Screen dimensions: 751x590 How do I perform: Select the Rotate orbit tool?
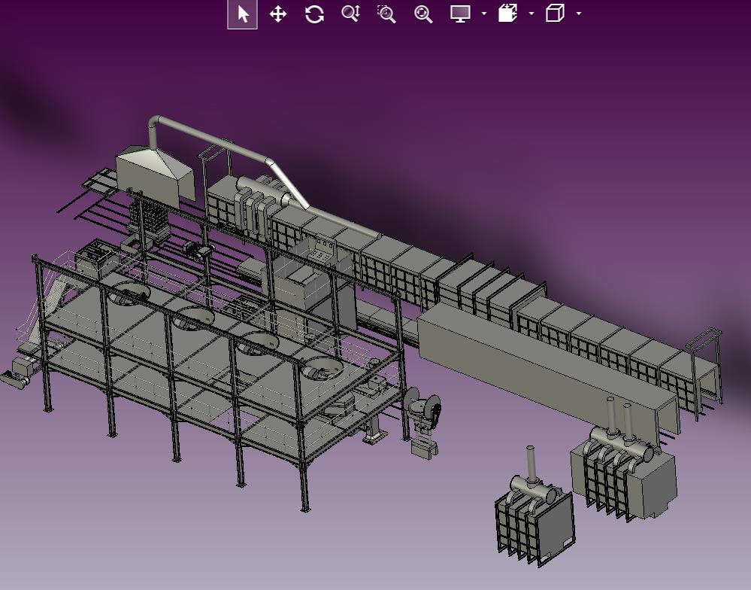[315, 14]
